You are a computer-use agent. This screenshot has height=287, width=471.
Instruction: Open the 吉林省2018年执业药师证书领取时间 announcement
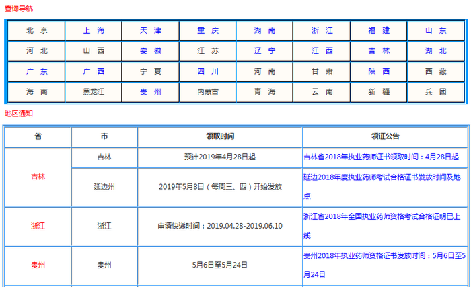pyautogui.click(x=382, y=157)
